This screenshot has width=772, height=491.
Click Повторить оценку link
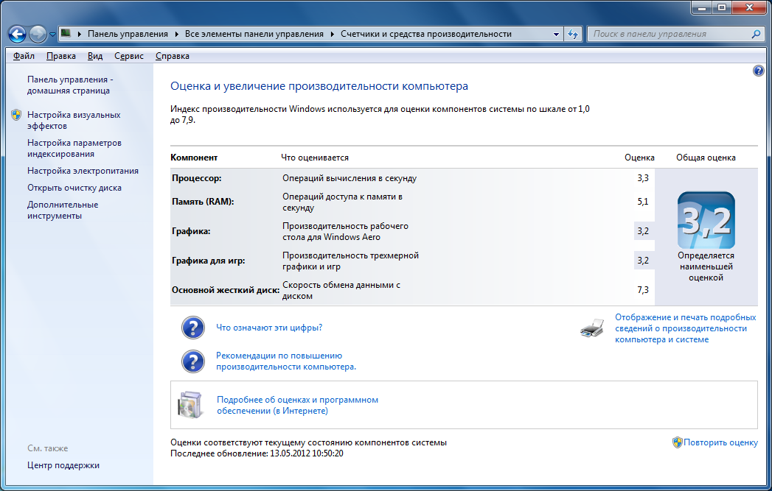[x=721, y=442]
